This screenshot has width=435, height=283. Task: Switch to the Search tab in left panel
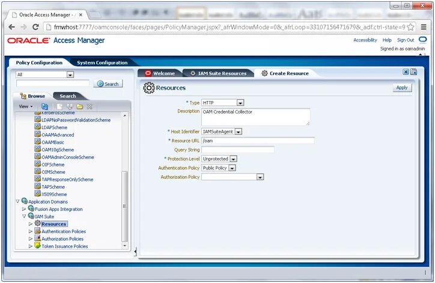(68, 96)
